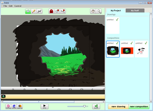This screenshot has width=153, height=111.
Task: Toggle checkmark on untitled drawing
Action: pyautogui.click(x=117, y=19)
